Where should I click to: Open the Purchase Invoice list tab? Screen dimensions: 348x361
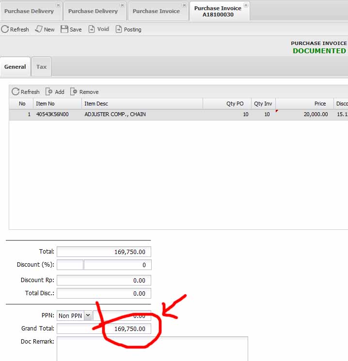[156, 11]
